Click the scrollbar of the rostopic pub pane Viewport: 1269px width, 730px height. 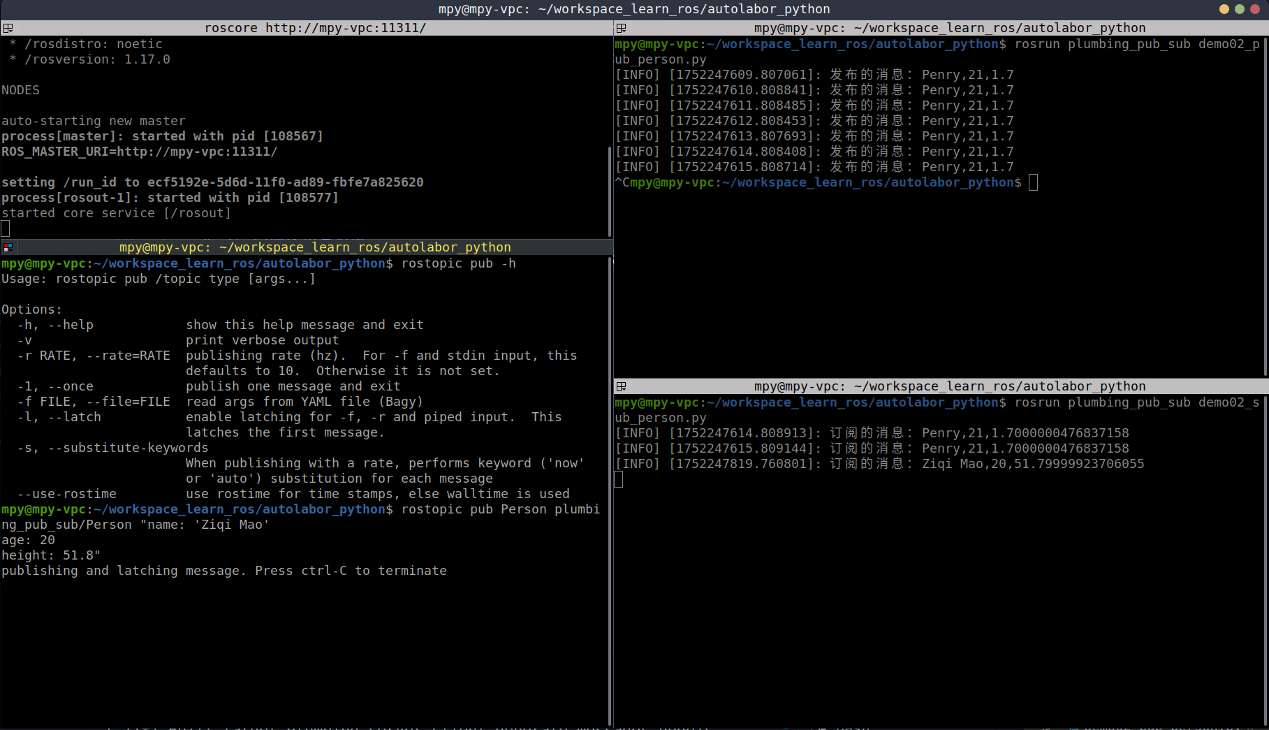coord(610,489)
